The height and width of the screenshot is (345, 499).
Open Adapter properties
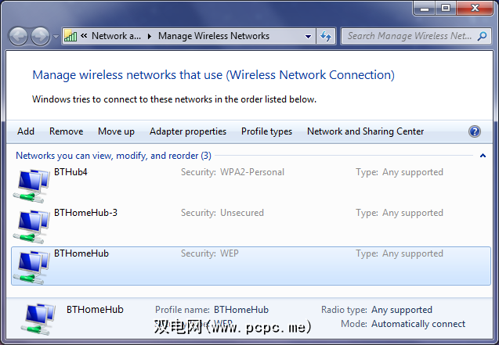pos(188,131)
